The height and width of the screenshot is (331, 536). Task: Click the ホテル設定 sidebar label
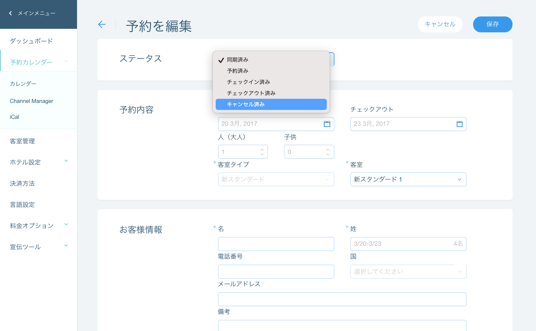pos(25,162)
